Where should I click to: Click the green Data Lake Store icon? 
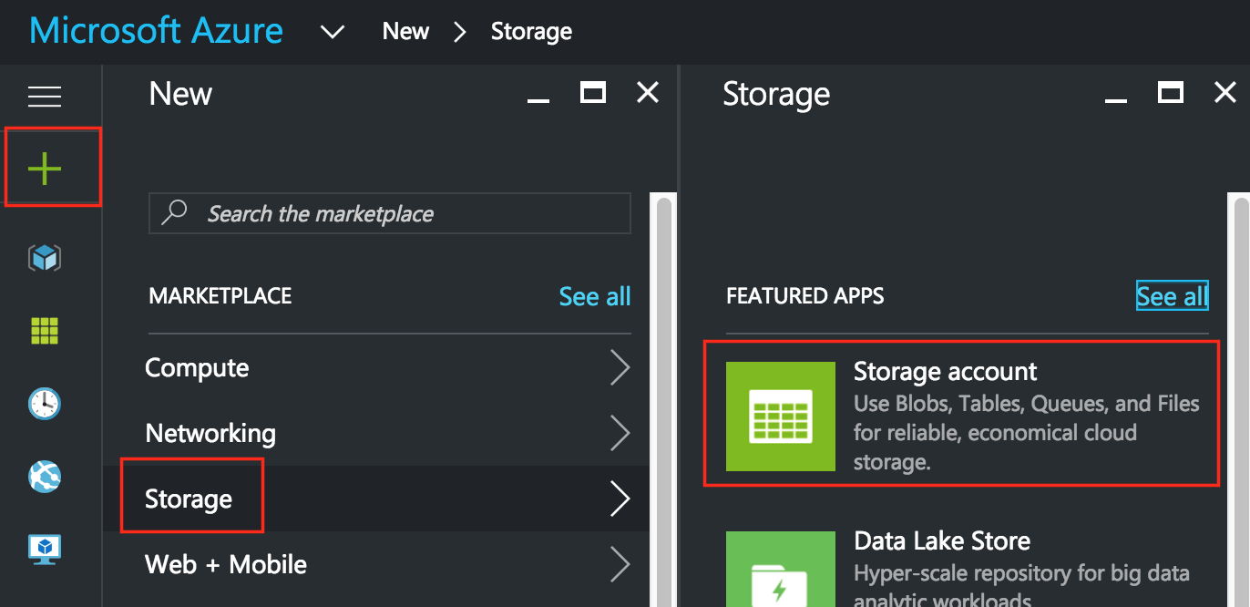click(x=780, y=572)
